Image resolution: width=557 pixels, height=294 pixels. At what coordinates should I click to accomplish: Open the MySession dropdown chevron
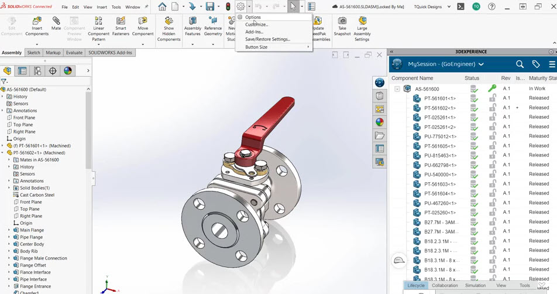tap(481, 64)
